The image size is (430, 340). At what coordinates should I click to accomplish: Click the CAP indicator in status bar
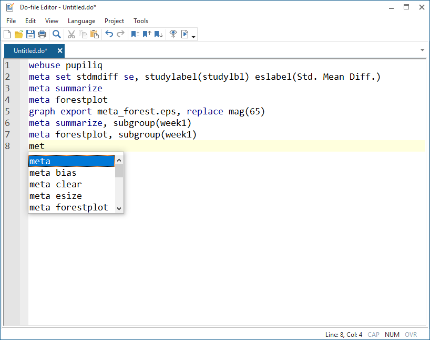373,335
